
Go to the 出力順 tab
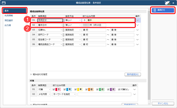[x=8, y=25]
